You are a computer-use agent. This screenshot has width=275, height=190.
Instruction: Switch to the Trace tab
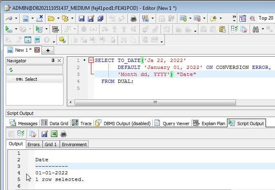(82, 123)
